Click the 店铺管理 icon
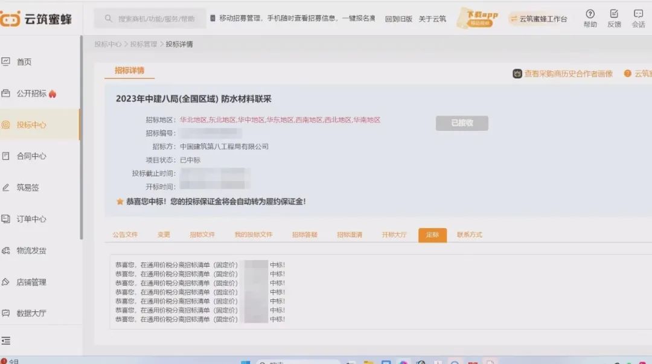 5,282
